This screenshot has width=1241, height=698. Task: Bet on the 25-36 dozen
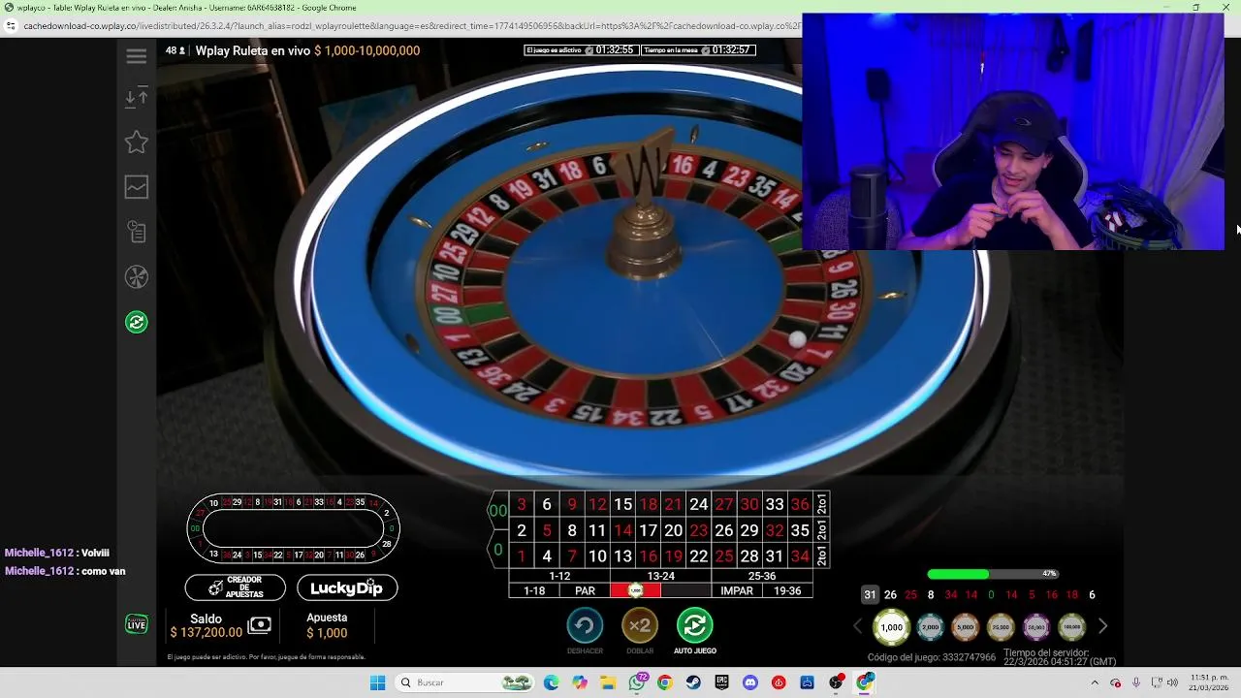(x=762, y=576)
